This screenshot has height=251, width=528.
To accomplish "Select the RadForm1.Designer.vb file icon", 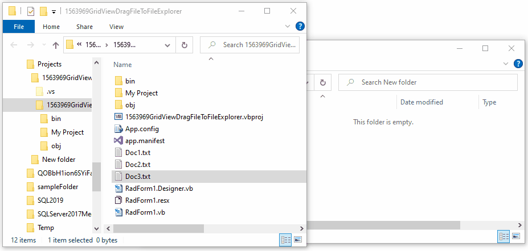I will coord(118,189).
